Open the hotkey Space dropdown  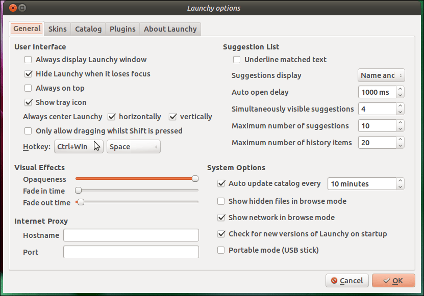[x=133, y=146]
